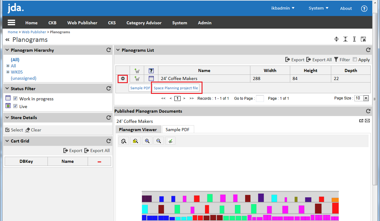This screenshot has height=221, width=380.
Task: Add 24' Coffee Makers row to cart
Action: [137, 78]
